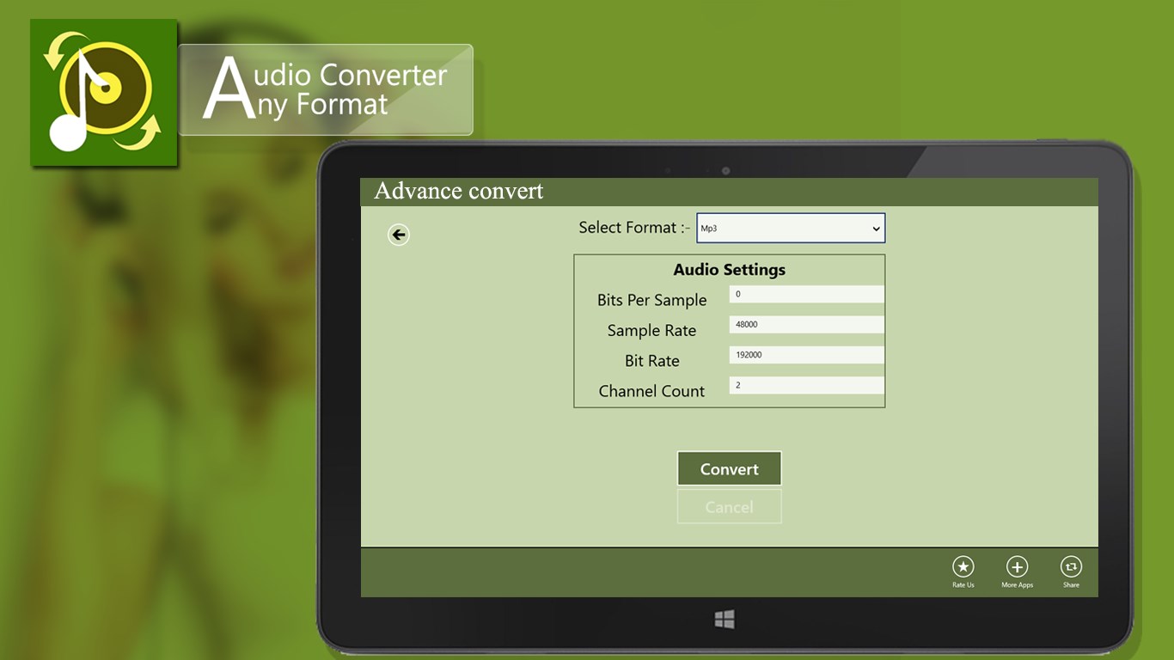Select the Bits Per Sample input field

pyautogui.click(x=805, y=293)
